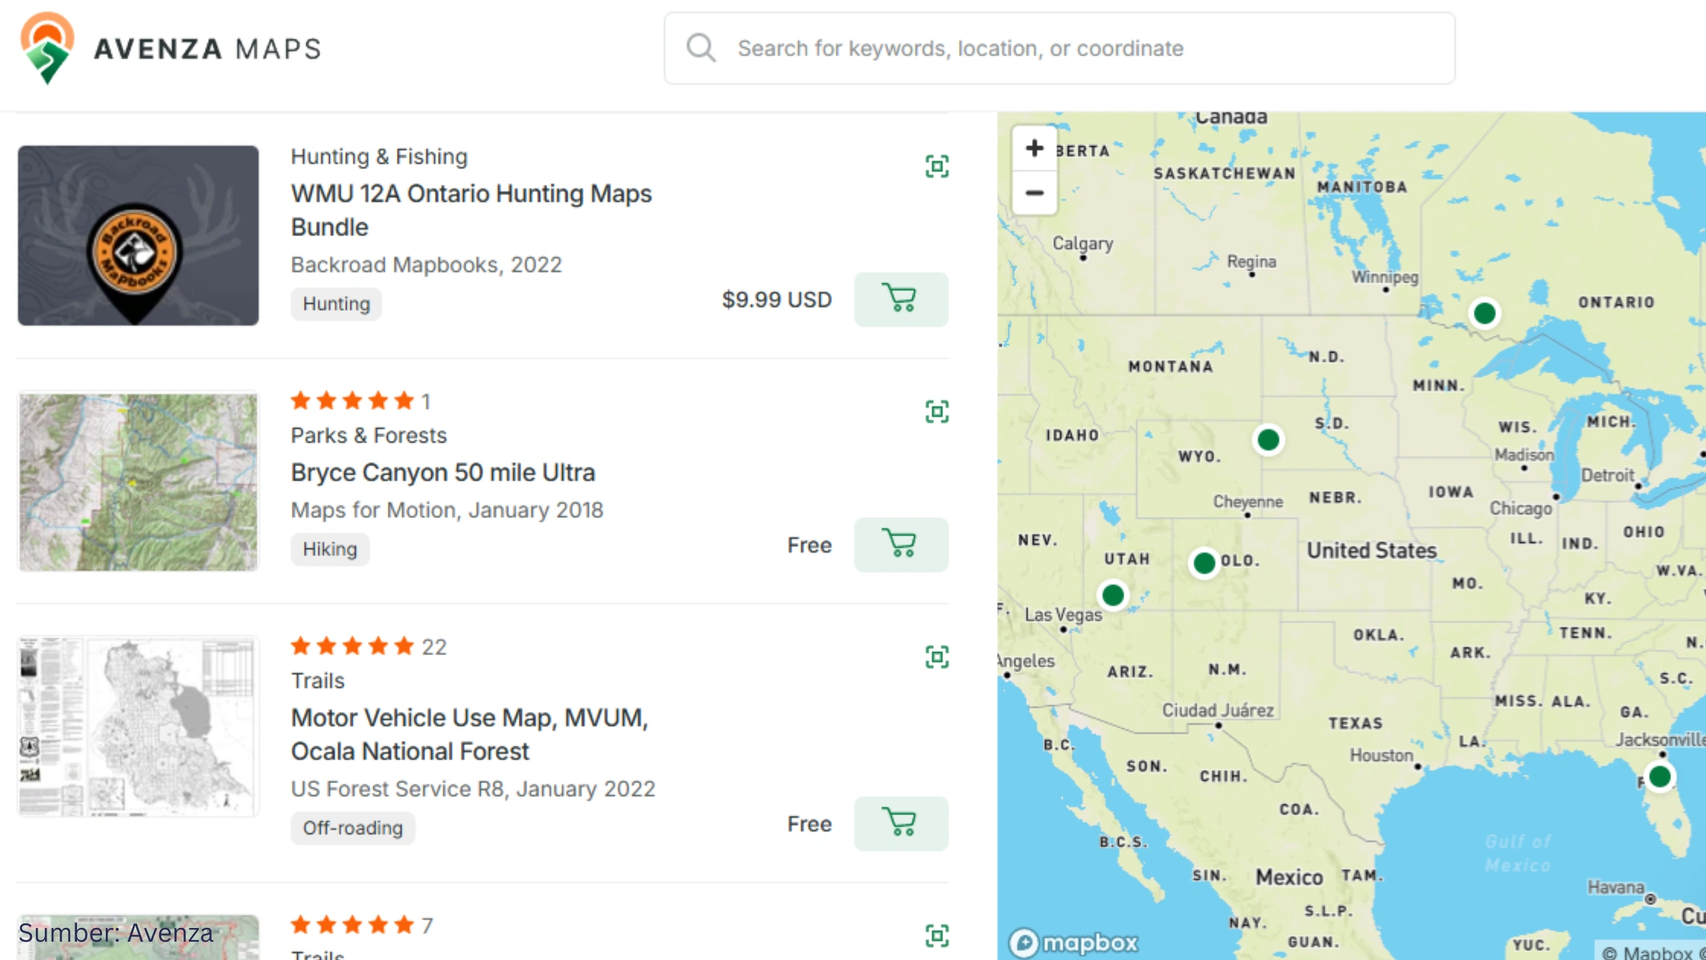Screen dimensions: 1706x960
Task: Select the green map marker near Ontario
Action: 1484,312
